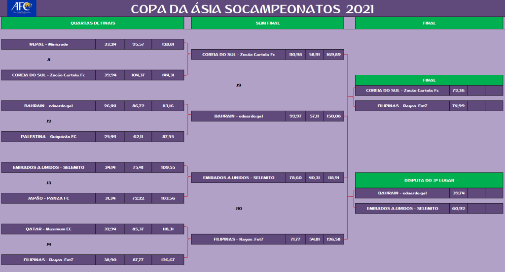Image resolution: width=505 pixels, height=272 pixels.
Task: Click the JAPÃO - PANZA FC cell
Action: click(x=48, y=198)
